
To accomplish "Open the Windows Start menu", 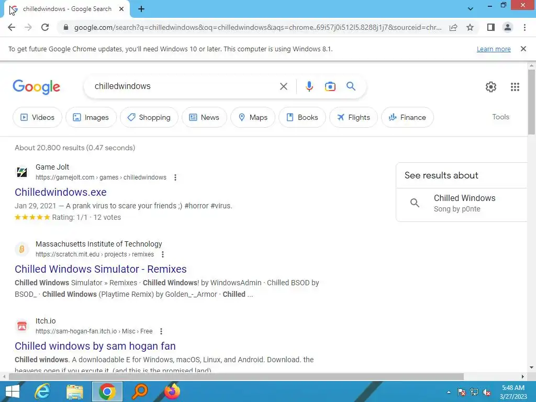I will tap(13, 392).
